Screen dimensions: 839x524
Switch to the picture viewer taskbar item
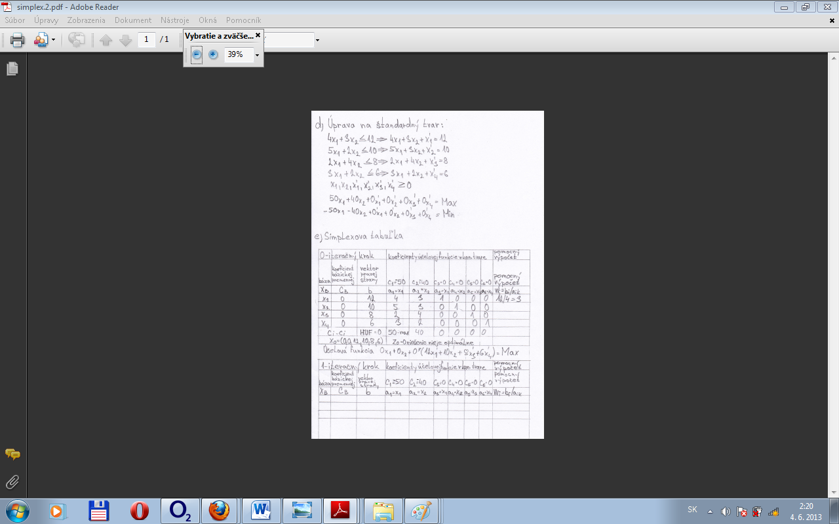302,511
